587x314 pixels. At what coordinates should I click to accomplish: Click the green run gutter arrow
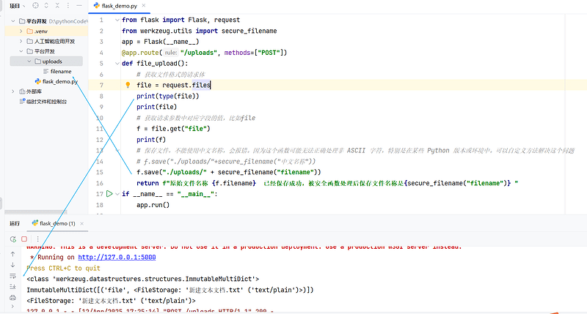point(109,194)
